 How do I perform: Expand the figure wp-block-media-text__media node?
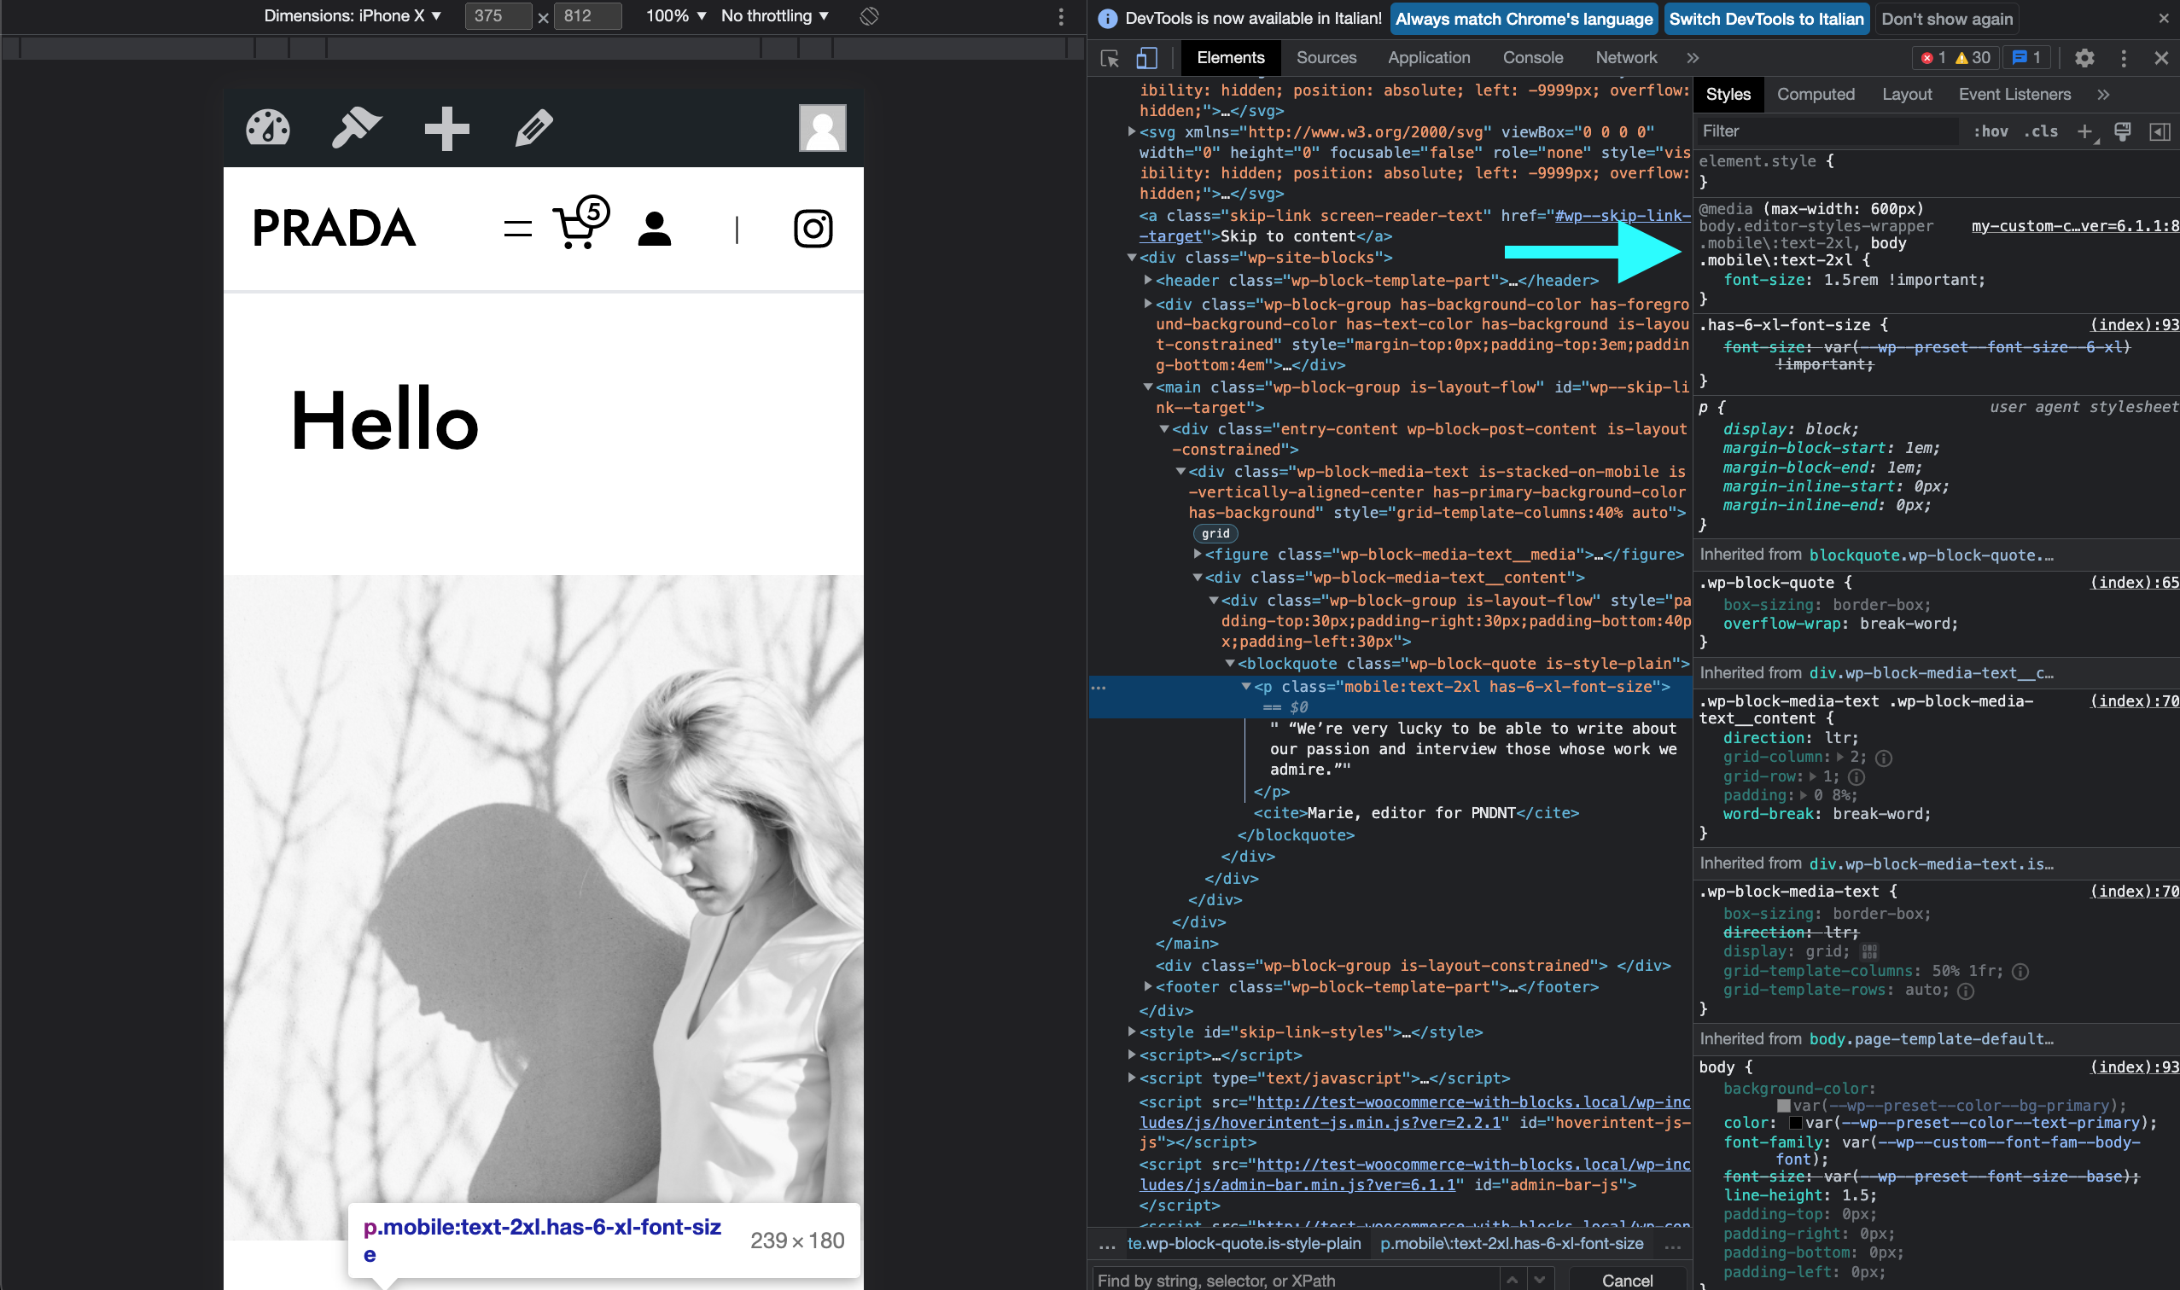coord(1198,554)
